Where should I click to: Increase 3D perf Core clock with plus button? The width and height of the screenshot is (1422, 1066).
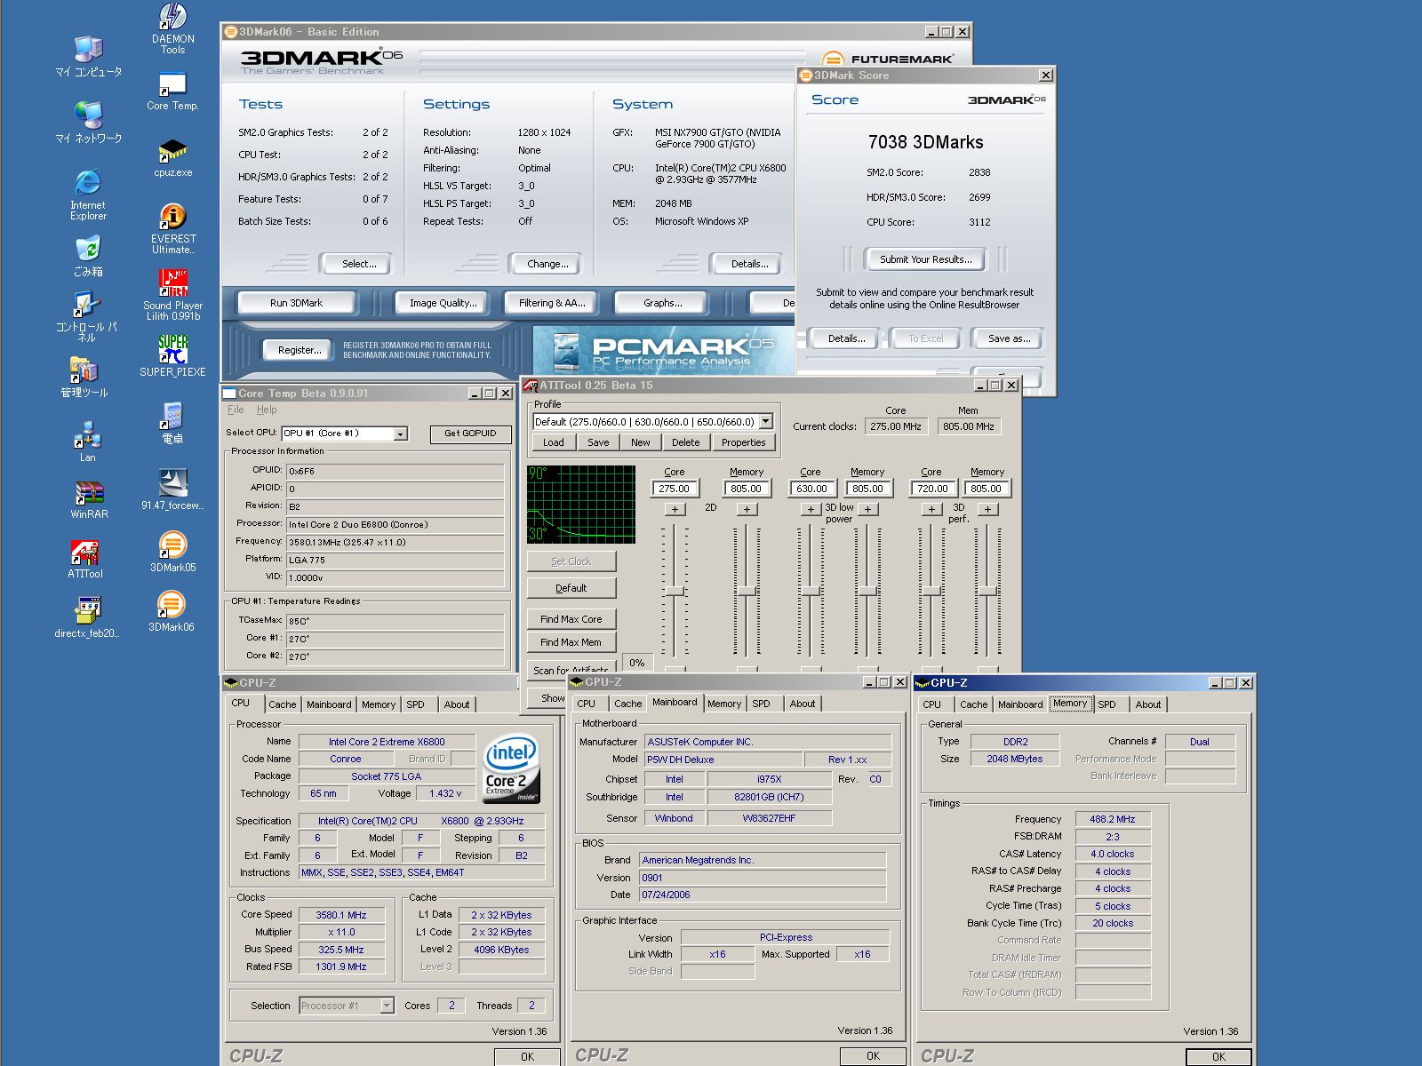(x=931, y=509)
